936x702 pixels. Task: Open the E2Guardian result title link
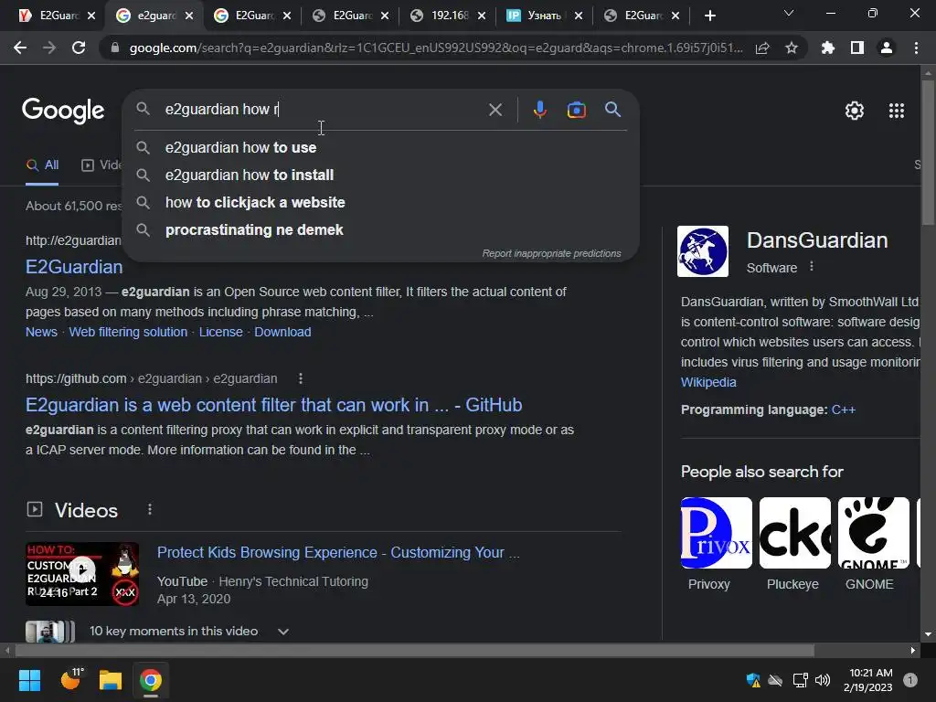tap(74, 267)
